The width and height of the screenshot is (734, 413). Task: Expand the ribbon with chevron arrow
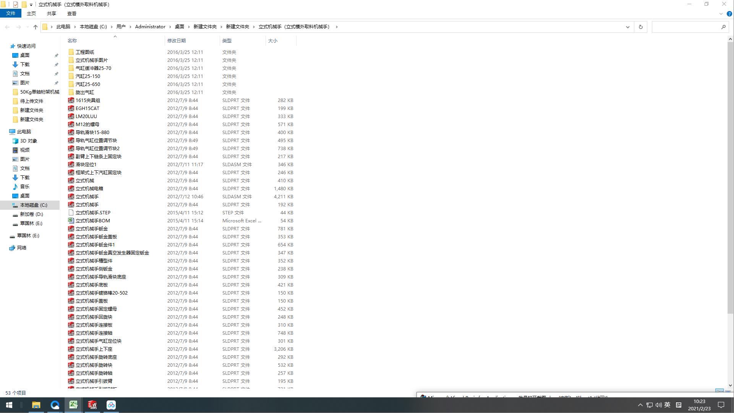tap(721, 14)
